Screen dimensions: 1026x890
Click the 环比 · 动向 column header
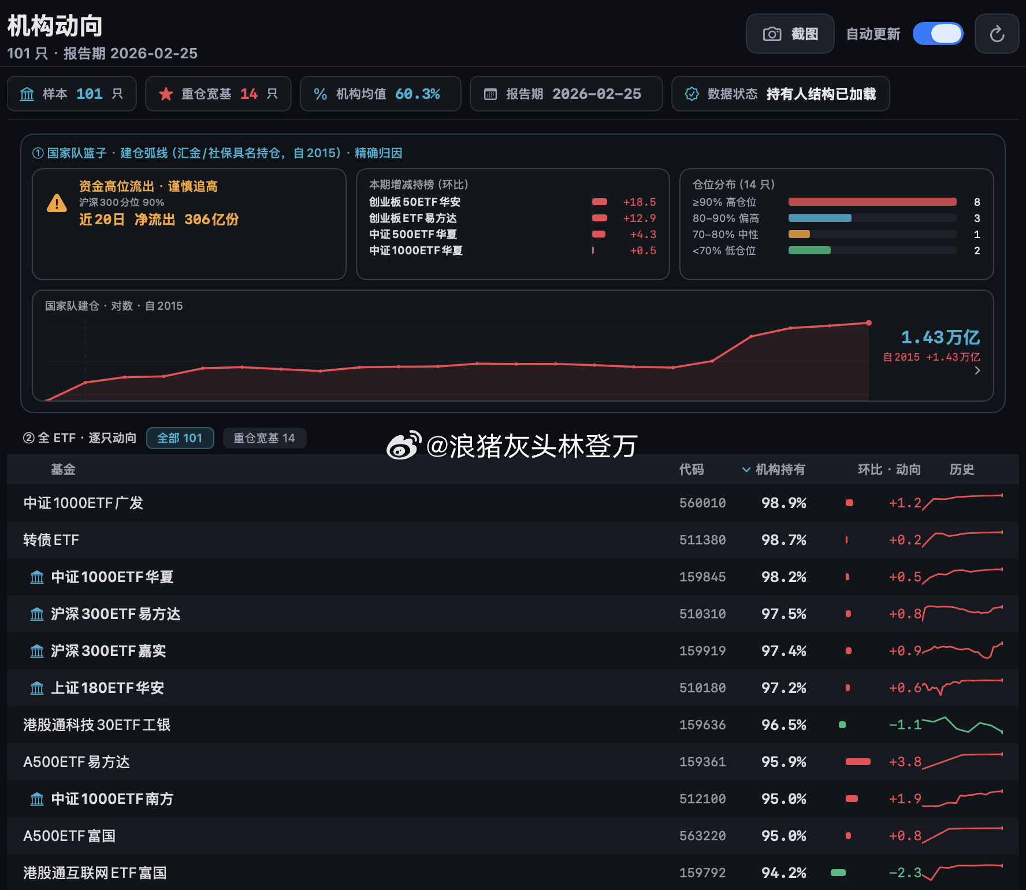coord(889,469)
